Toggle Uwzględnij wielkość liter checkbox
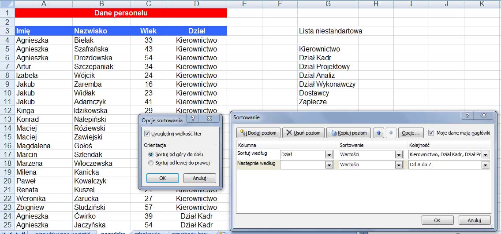This screenshot has height=234, width=501. pos(147,133)
